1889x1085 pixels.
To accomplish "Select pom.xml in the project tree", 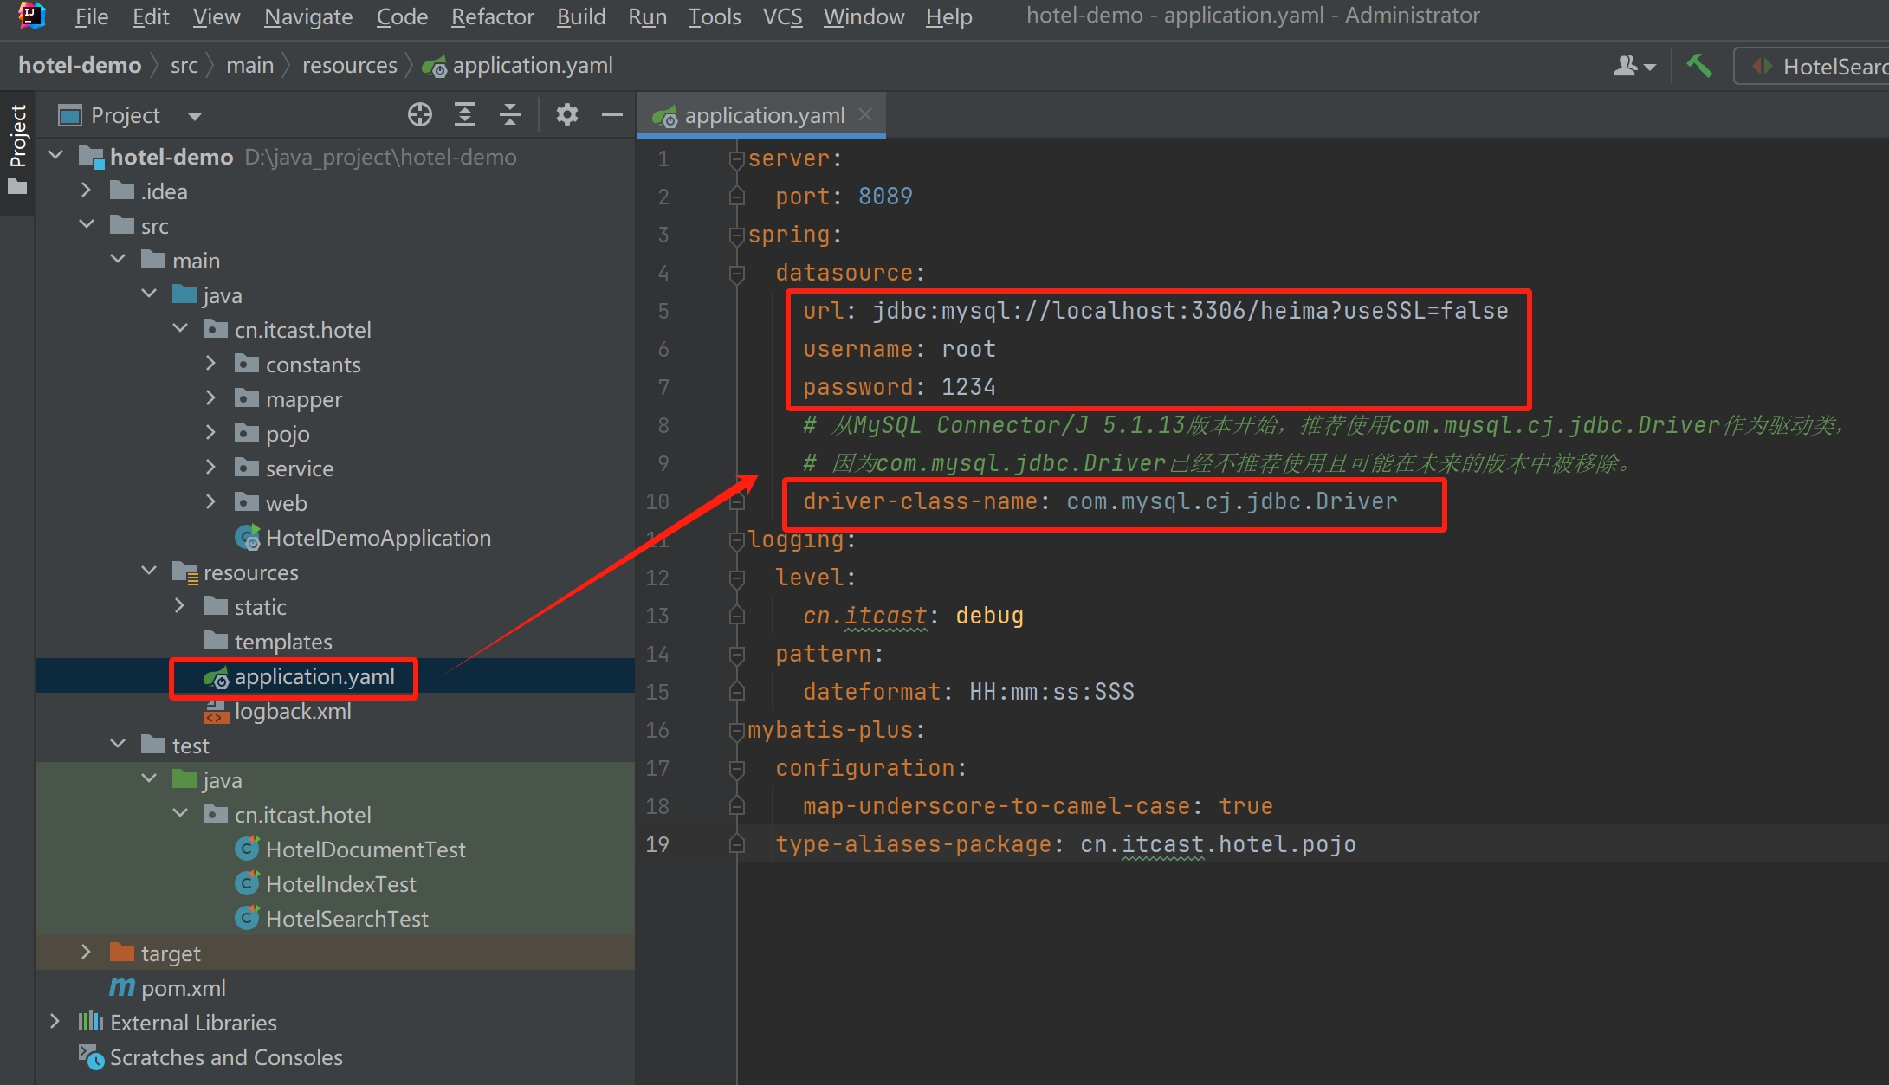I will 183,988.
